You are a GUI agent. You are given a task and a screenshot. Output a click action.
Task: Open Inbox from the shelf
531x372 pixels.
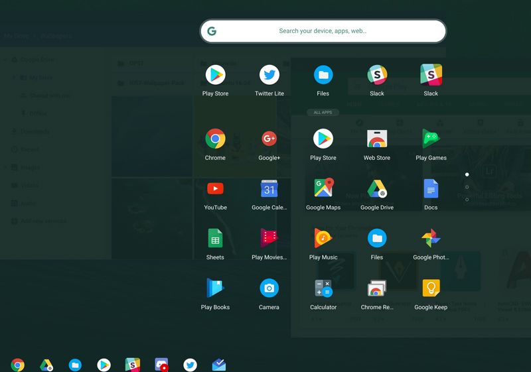(x=219, y=365)
